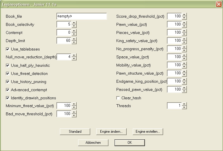The width and height of the screenshot is (223, 151).
Task: Click the Bad_move_threshold value field
Action: coord(64,114)
